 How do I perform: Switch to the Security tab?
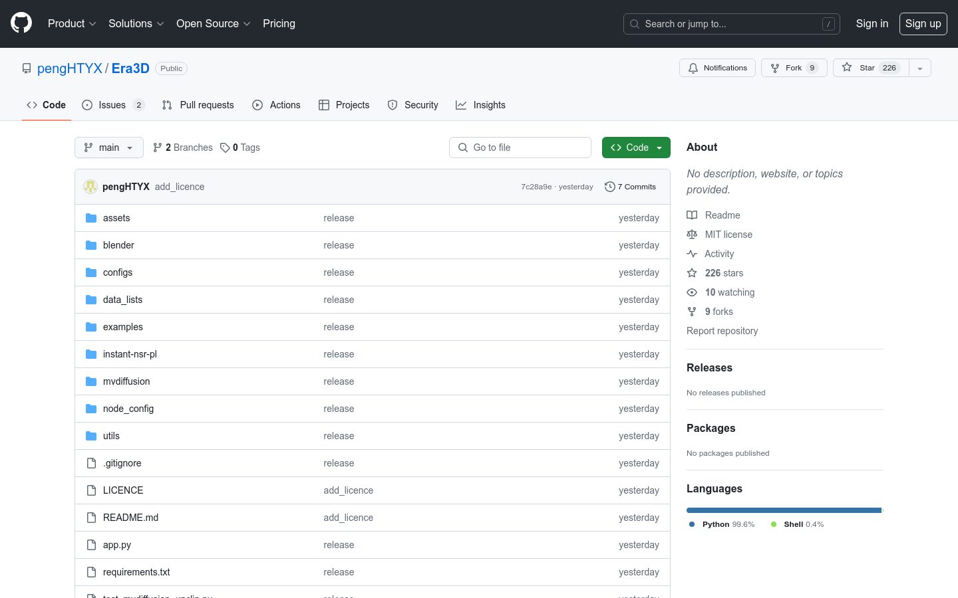point(413,105)
